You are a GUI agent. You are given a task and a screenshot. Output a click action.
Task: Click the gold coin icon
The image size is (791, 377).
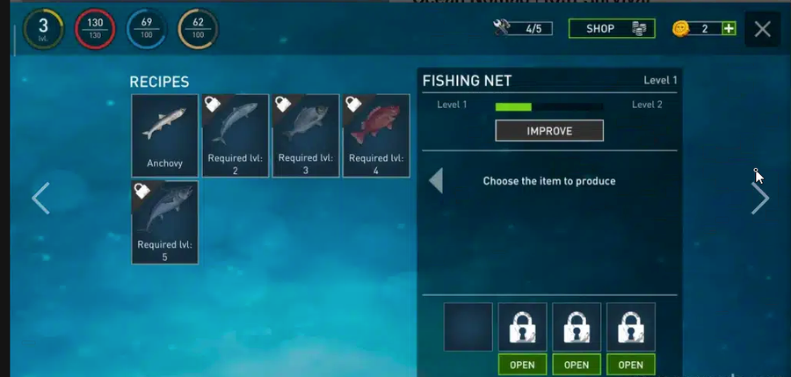tap(680, 29)
